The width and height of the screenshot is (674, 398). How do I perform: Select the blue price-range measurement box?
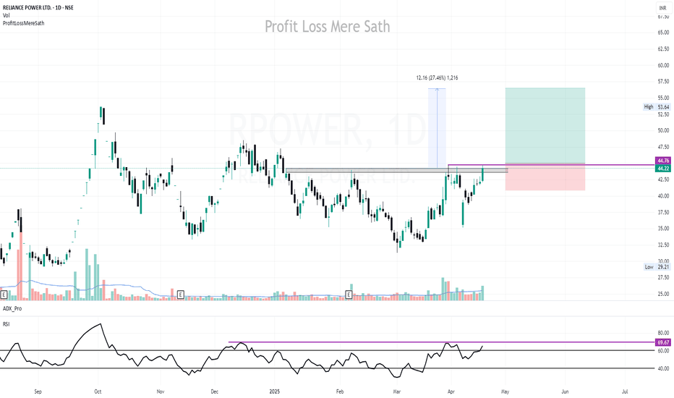pyautogui.click(x=437, y=128)
